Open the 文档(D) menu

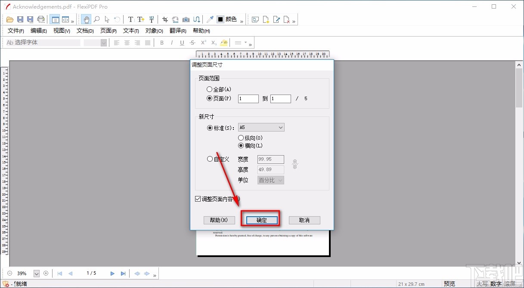[x=84, y=31]
